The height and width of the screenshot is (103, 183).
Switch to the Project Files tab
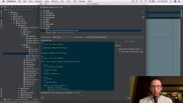(9, 10)
